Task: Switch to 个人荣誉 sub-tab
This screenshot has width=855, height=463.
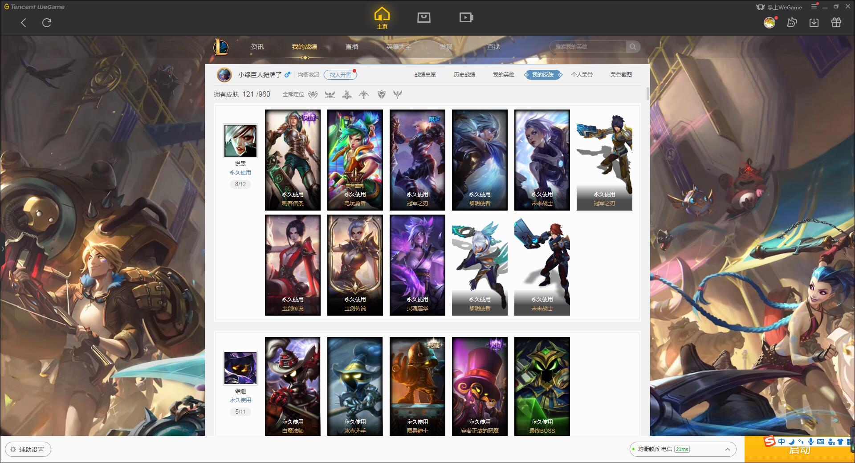Action: [x=582, y=75]
